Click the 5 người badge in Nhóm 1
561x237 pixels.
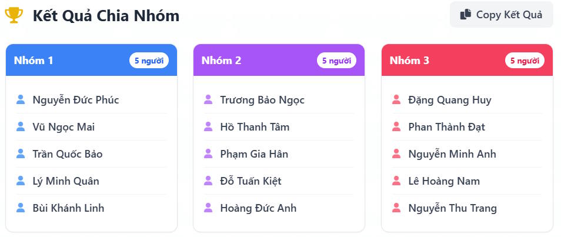pos(149,60)
